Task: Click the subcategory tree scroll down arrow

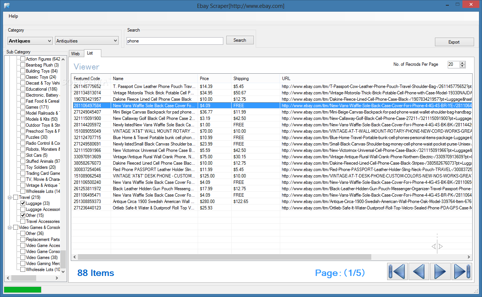Action: 63,271
